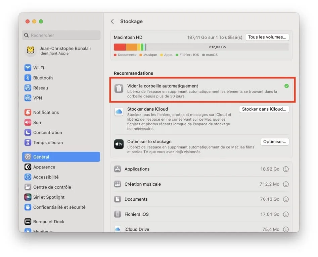The image size is (318, 257).
Task: Click the free space 812,83 Go bar area
Action: pyautogui.click(x=218, y=47)
